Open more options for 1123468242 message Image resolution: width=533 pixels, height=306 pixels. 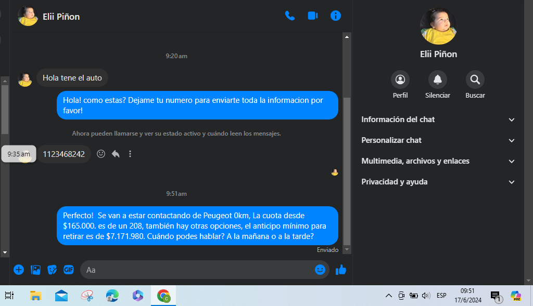130,154
